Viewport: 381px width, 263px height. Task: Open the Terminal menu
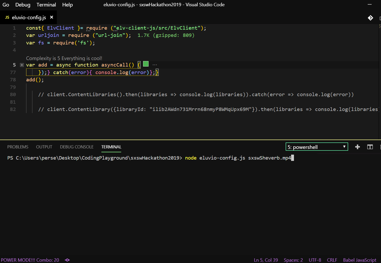pyautogui.click(x=46, y=5)
